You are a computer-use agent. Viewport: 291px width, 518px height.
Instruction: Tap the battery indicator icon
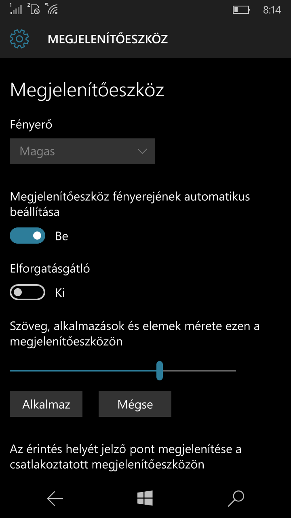coord(241,10)
